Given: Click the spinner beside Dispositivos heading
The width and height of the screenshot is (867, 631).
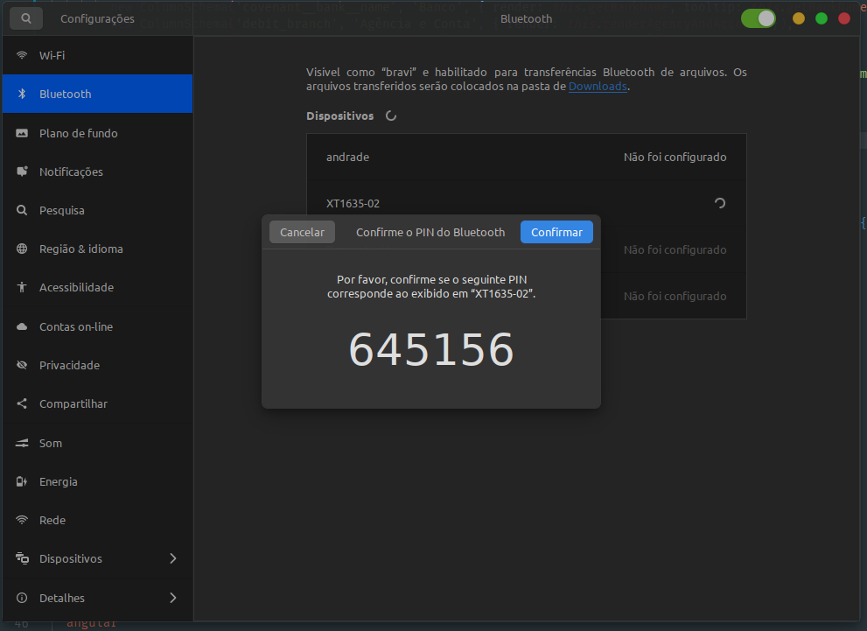Looking at the screenshot, I should coord(391,116).
